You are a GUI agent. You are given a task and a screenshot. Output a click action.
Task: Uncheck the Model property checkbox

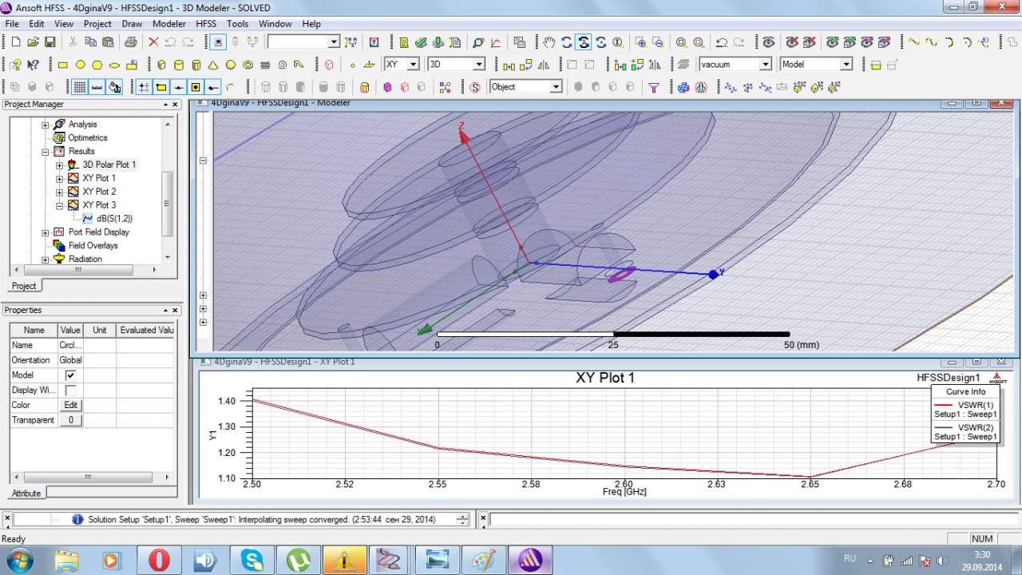(x=70, y=375)
